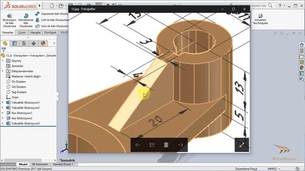Open the DisplayManager color ball tab
Screen dimensions: 305x171
click(43, 43)
